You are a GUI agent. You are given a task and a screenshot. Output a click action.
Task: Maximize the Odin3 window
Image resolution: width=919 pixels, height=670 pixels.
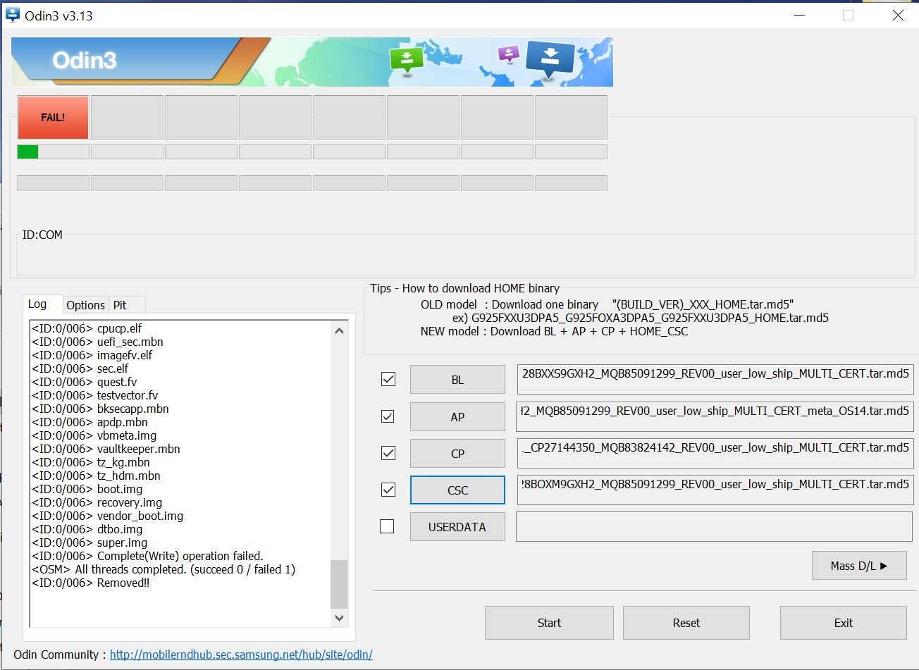[x=848, y=15]
